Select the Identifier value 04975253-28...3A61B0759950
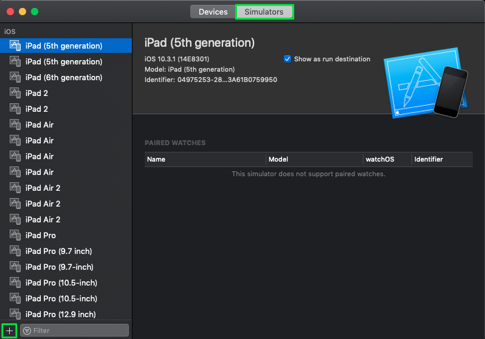Screen dimensions: 485x339 tap(227, 80)
